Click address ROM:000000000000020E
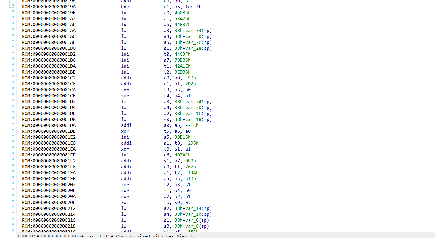The image size is (435, 238). coord(49,202)
